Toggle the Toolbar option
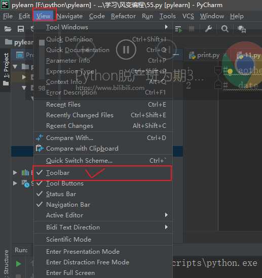262x278 pixels. pyautogui.click(x=102, y=173)
